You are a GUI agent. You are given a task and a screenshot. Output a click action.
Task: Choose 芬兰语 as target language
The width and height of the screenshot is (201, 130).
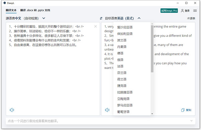coord(122,73)
